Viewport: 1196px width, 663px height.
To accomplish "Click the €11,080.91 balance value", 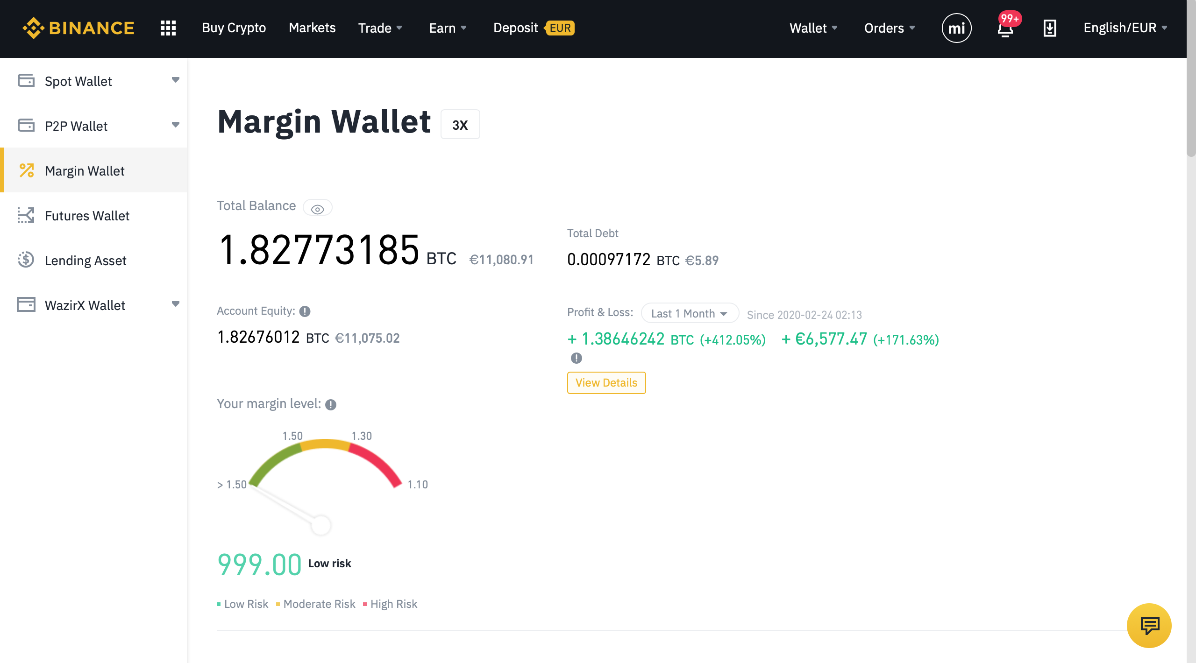I will (x=501, y=260).
